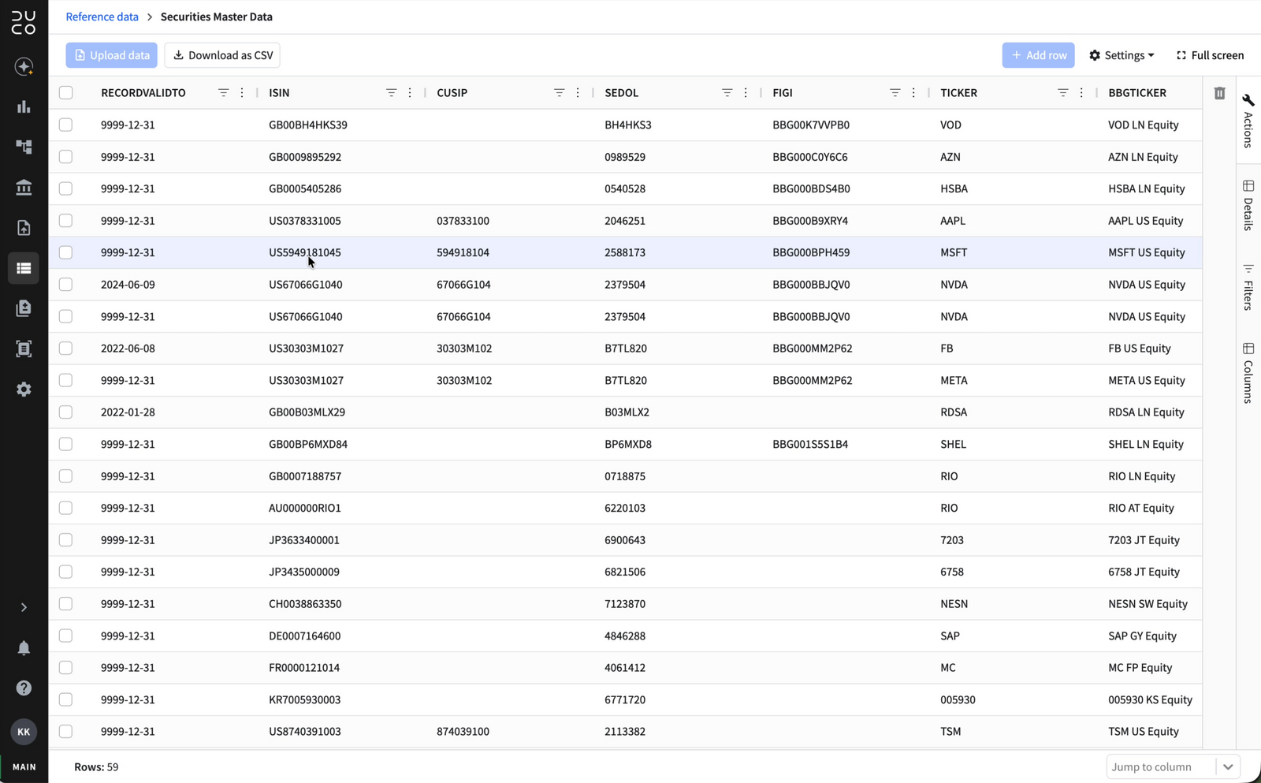Open the Settings dropdown
Image resolution: width=1261 pixels, height=783 pixels.
[x=1122, y=55]
